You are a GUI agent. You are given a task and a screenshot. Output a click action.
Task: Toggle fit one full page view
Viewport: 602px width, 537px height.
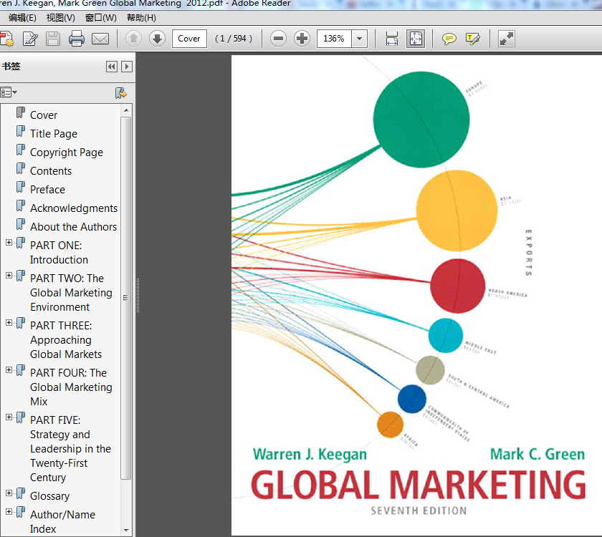[416, 39]
